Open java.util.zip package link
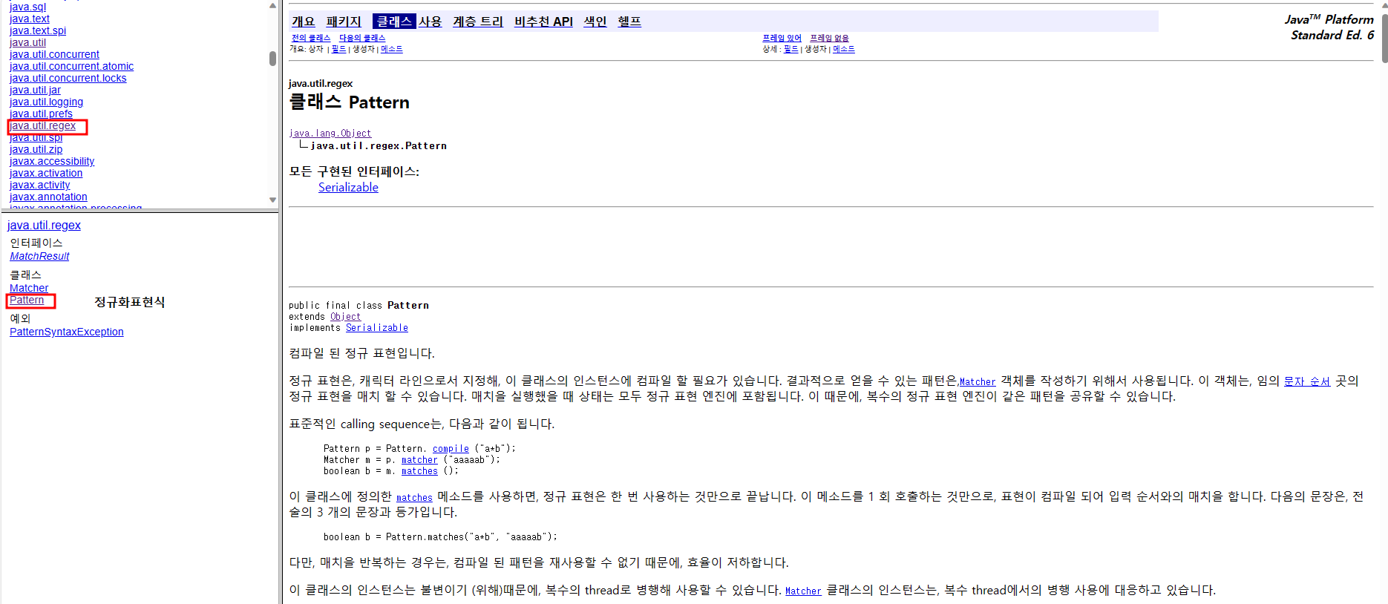Screen dimensions: 1388x604 36,149
